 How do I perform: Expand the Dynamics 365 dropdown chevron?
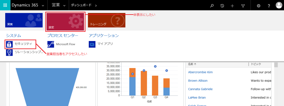pyautogui.click(x=43, y=6)
